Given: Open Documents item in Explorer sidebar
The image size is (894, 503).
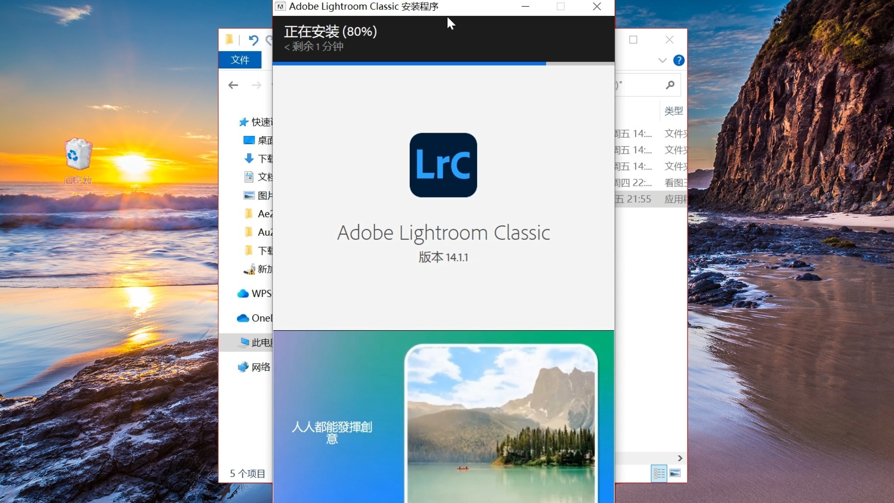Looking at the screenshot, I should pos(258,177).
